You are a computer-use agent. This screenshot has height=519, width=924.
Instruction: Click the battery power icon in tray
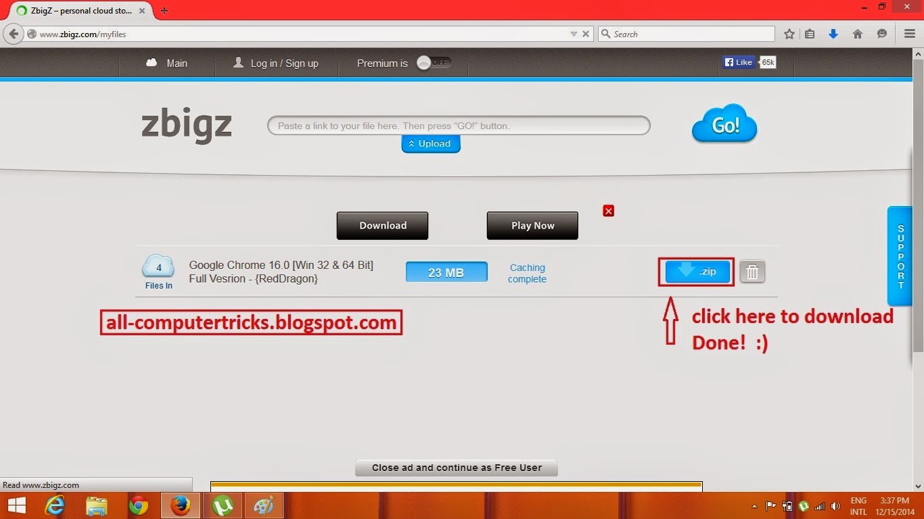point(787,505)
